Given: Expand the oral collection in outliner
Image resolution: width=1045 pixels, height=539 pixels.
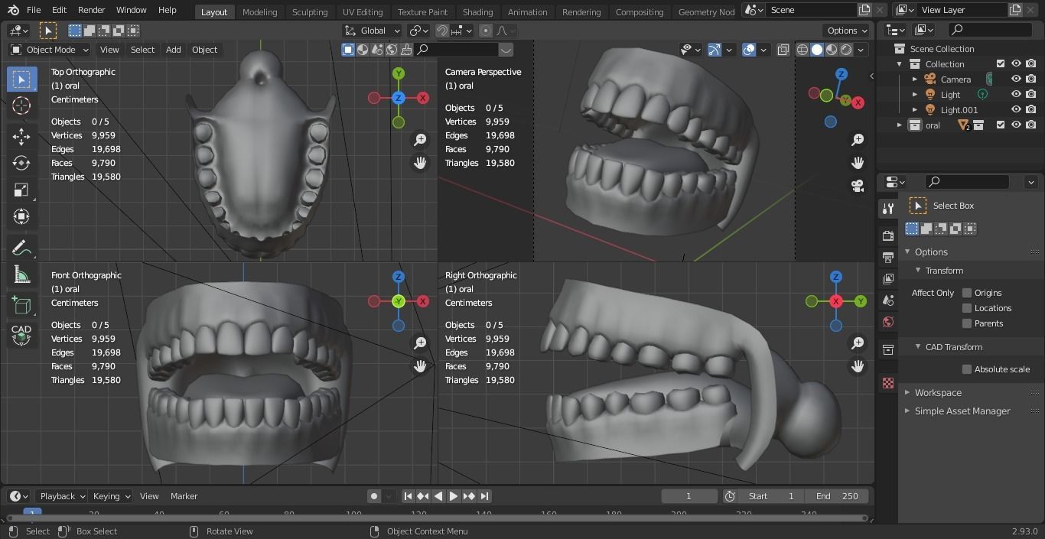Looking at the screenshot, I should tap(900, 125).
